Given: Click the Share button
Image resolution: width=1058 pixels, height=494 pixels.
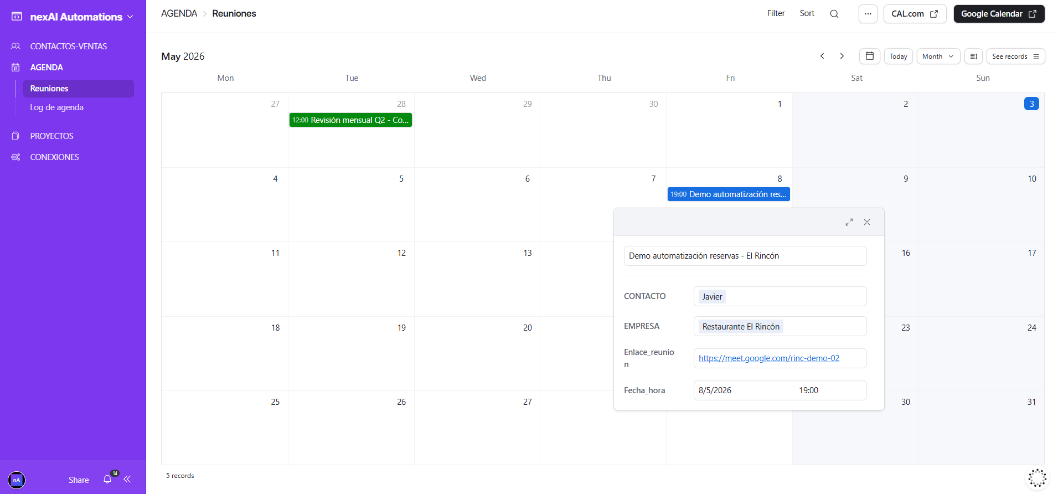Looking at the screenshot, I should click(x=79, y=480).
